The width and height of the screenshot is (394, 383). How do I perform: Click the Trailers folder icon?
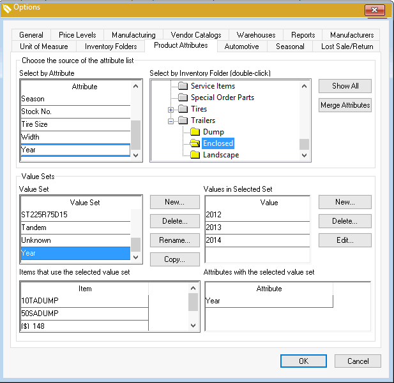click(183, 120)
